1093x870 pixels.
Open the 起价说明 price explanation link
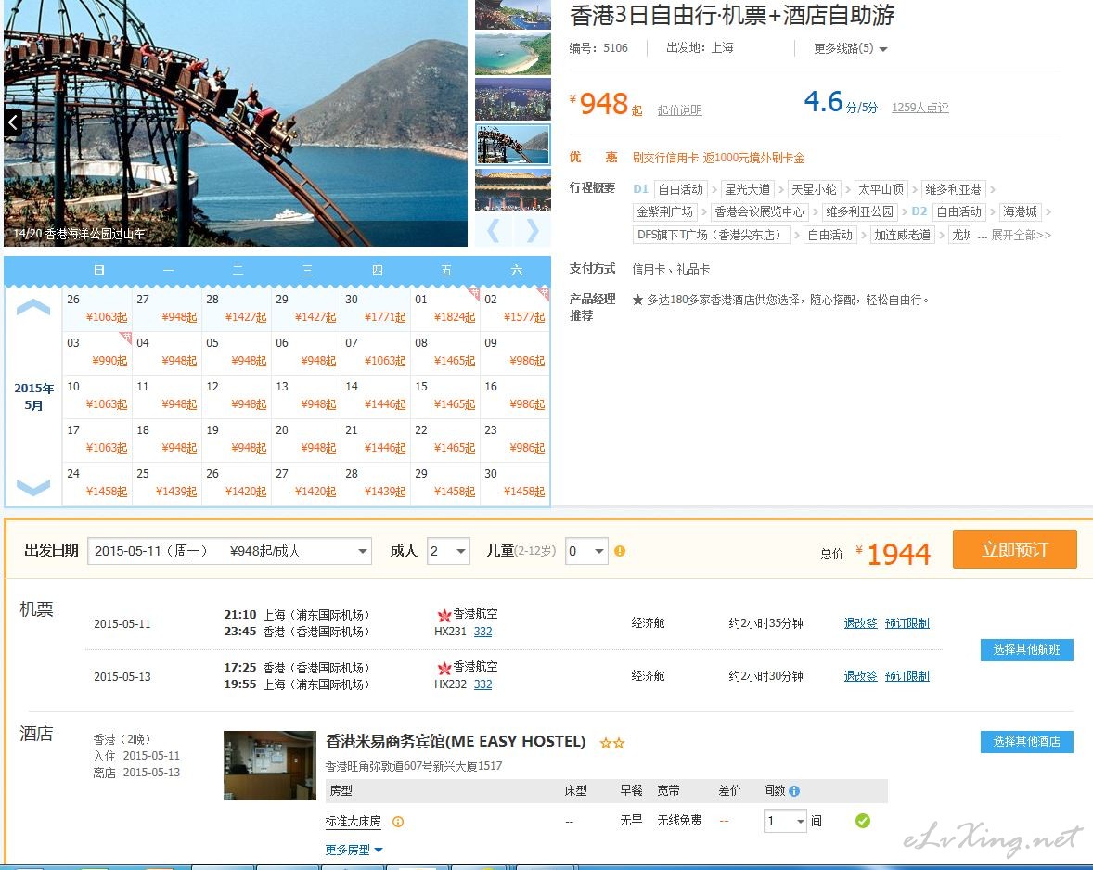point(679,110)
